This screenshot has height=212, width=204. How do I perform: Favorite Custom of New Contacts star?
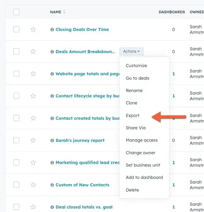(33, 185)
